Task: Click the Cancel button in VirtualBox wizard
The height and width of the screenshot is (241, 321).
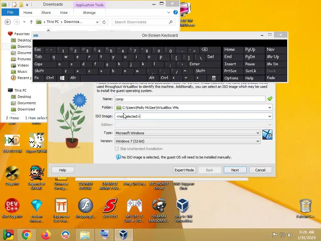Action: tap(260, 170)
